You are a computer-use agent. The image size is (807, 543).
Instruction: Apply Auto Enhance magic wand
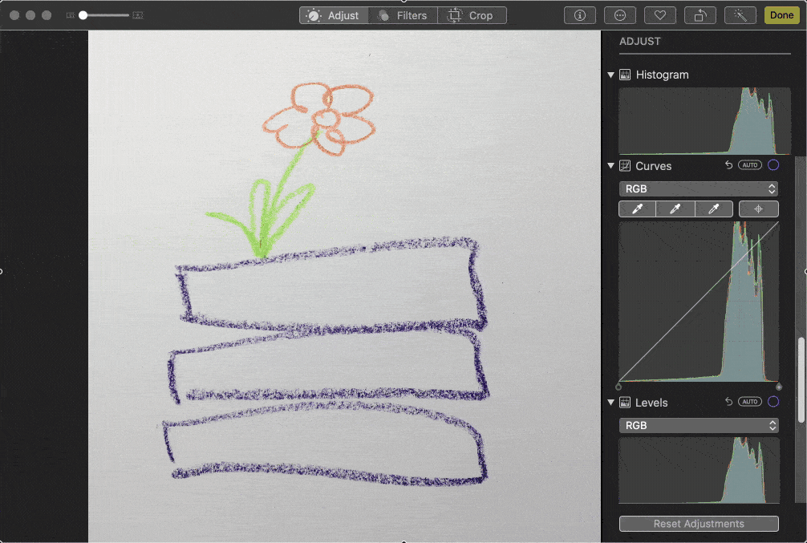pyautogui.click(x=740, y=15)
